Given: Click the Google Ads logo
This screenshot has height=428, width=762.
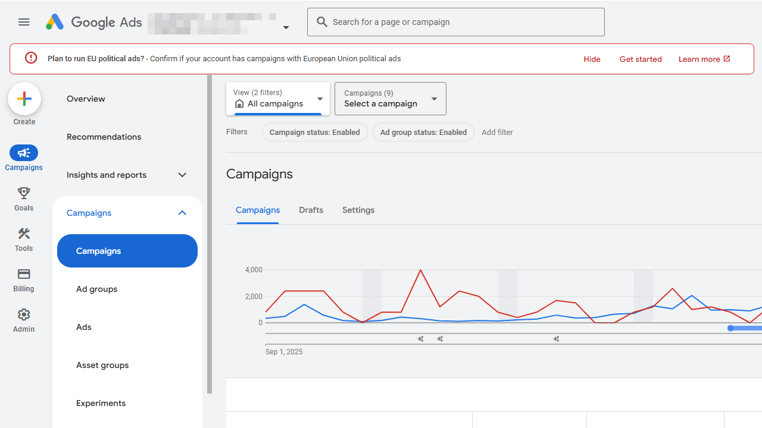Looking at the screenshot, I should pyautogui.click(x=55, y=22).
